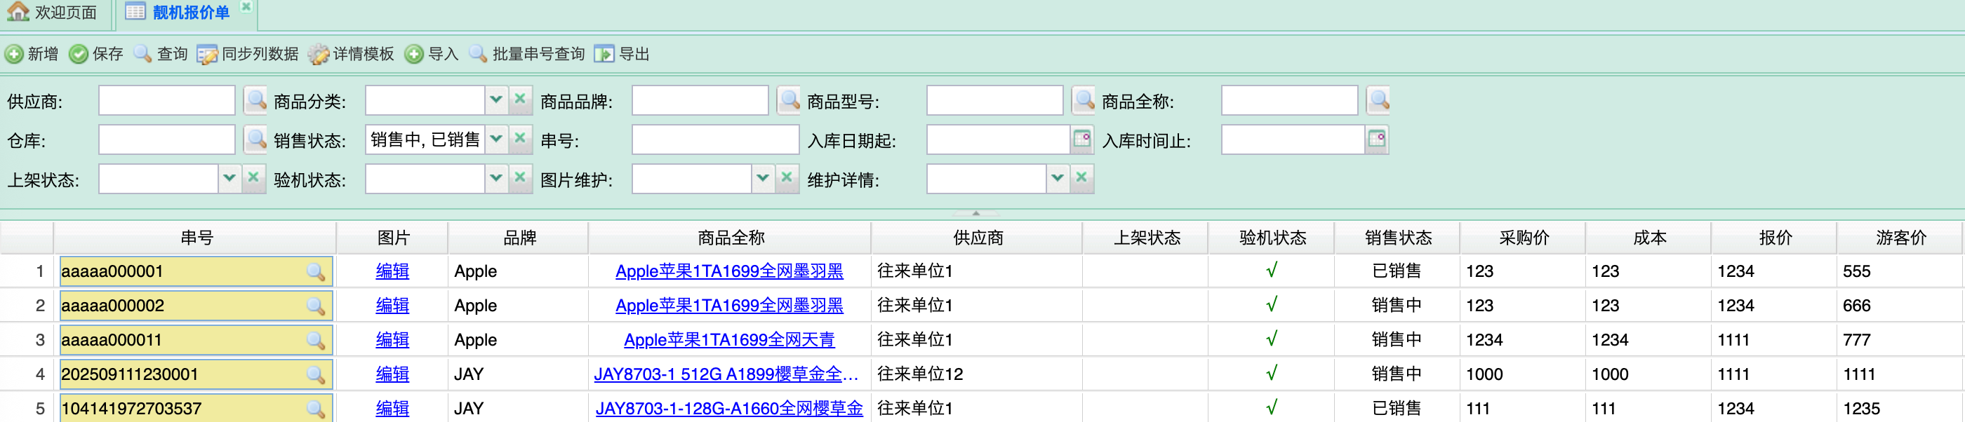Click 同步列数据 sync columns icon

point(207,54)
